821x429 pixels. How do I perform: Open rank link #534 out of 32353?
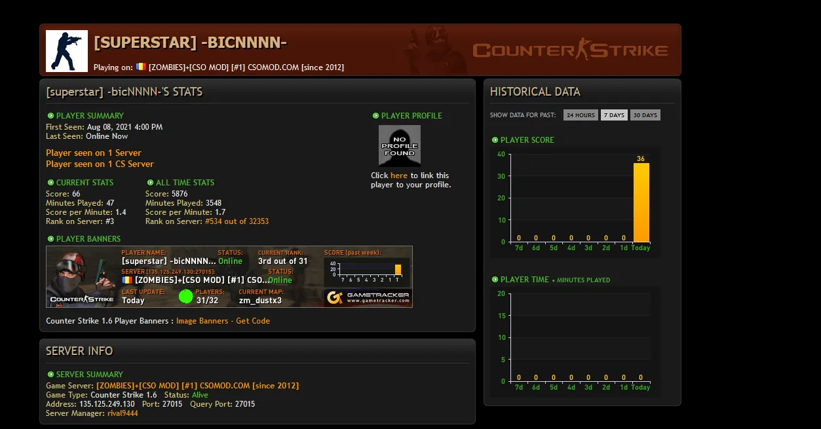(237, 221)
